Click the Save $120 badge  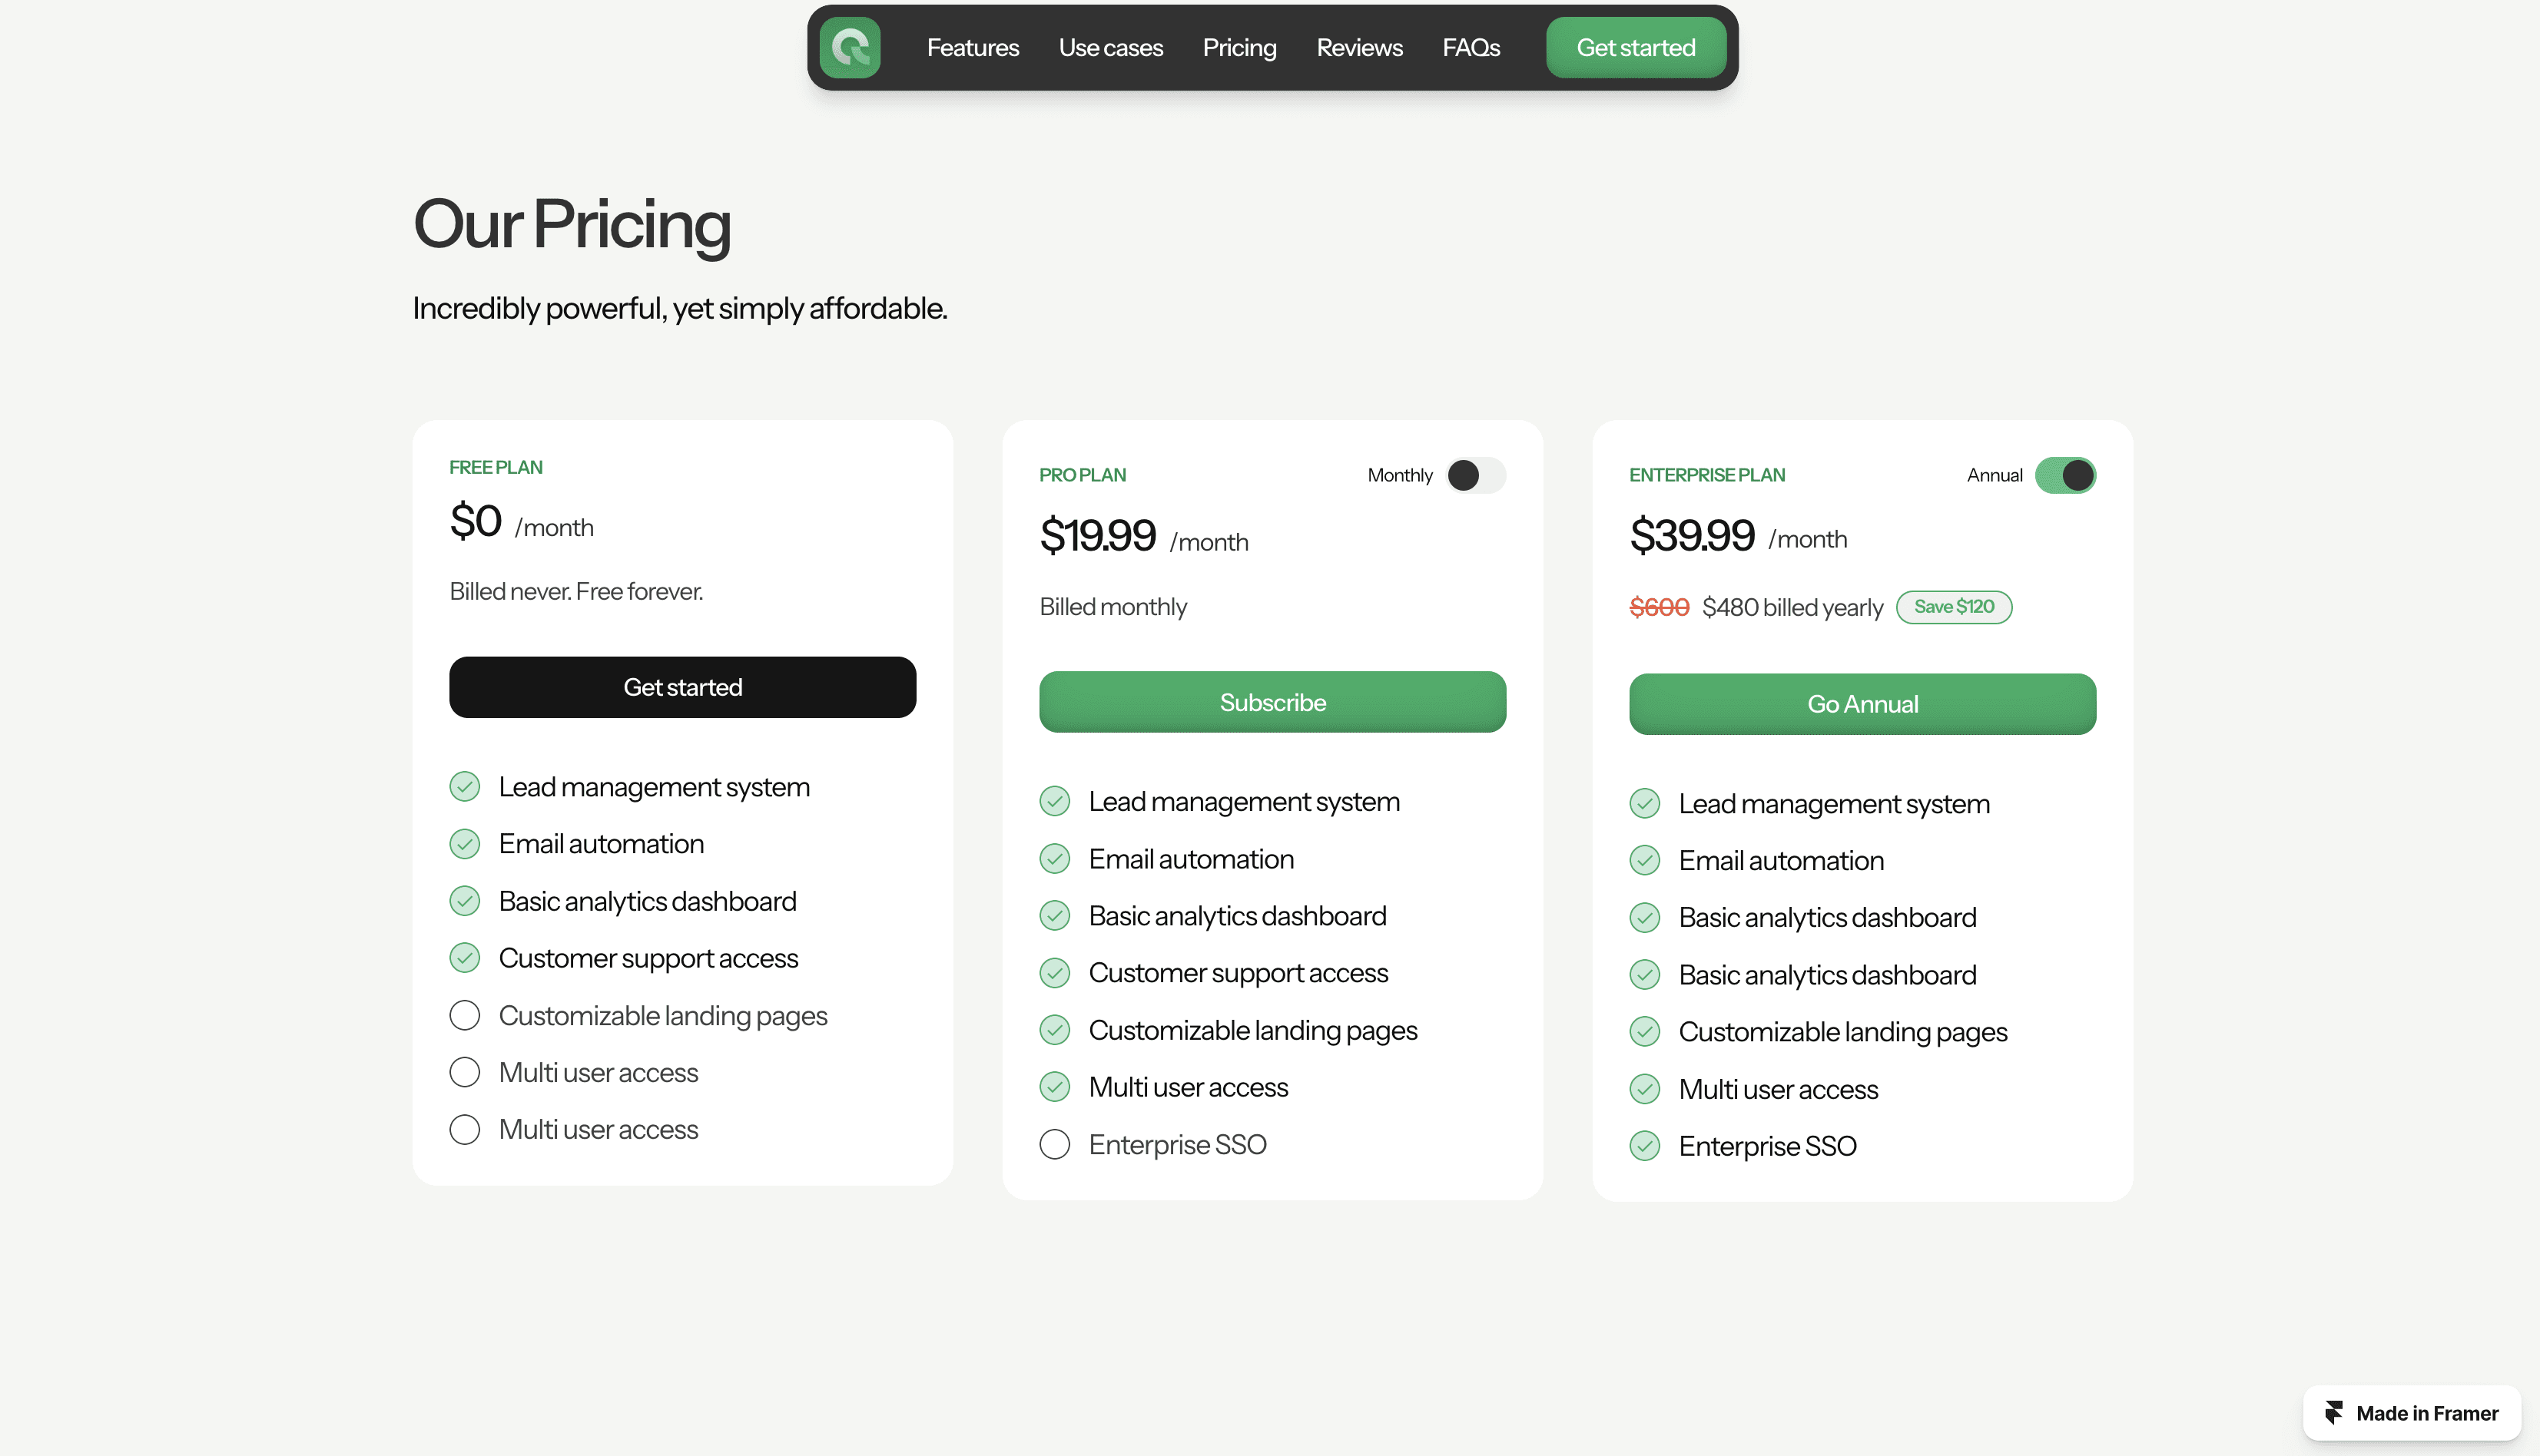(1954, 607)
